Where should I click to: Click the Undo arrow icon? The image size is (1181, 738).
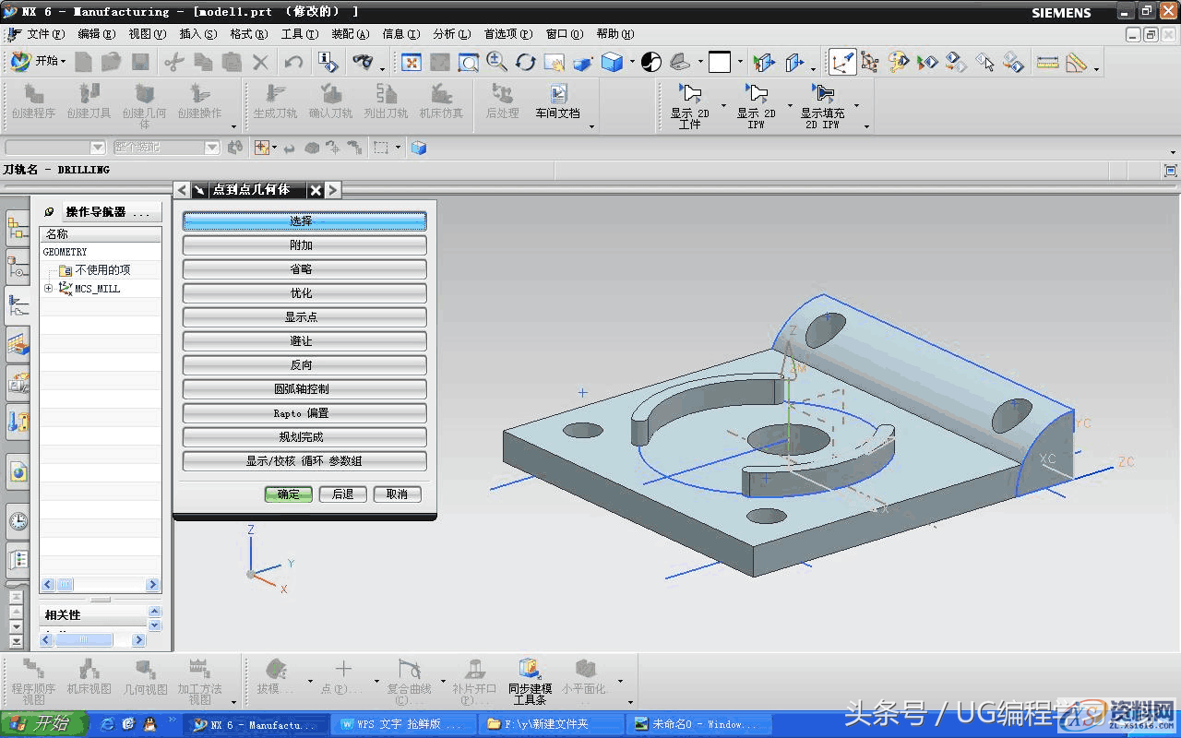coord(293,62)
